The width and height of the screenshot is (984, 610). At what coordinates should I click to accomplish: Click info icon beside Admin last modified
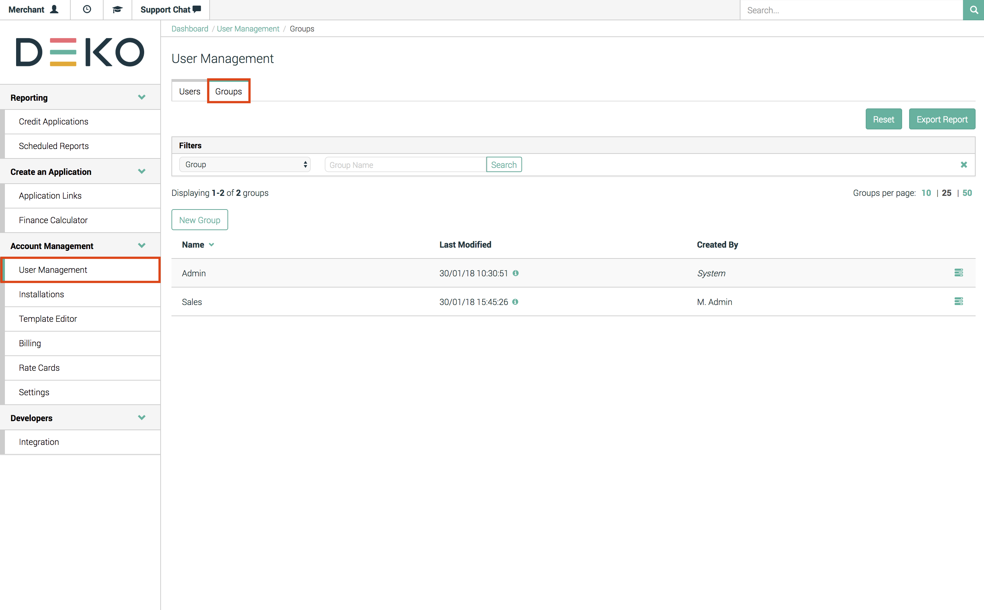[515, 273]
